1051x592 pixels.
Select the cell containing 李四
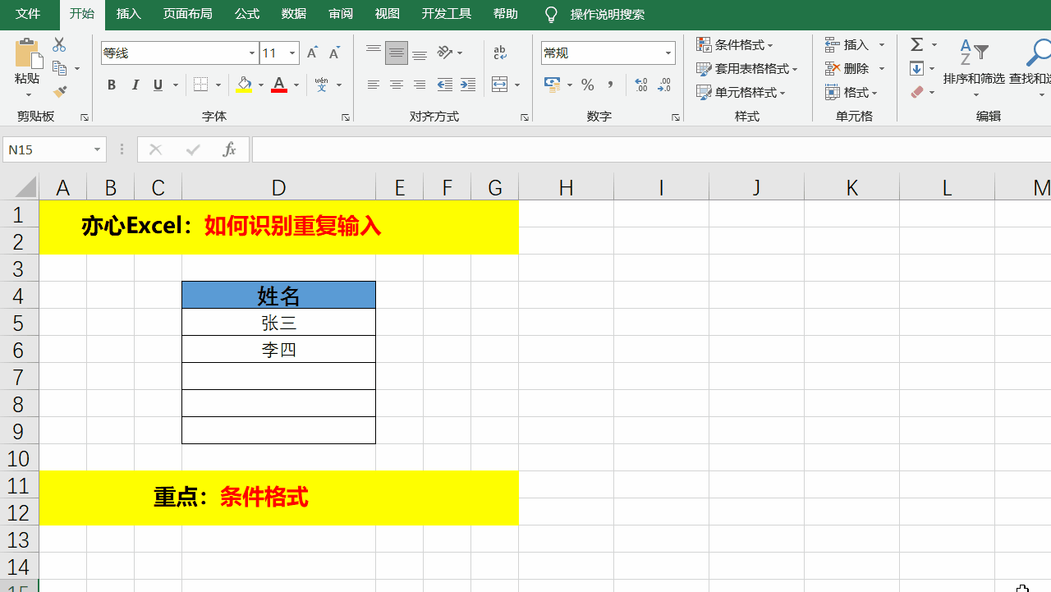278,350
